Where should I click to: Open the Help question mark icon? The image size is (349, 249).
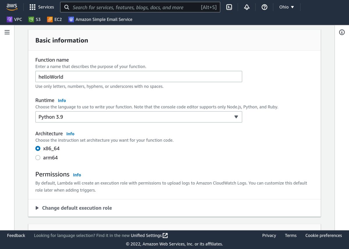point(264,7)
